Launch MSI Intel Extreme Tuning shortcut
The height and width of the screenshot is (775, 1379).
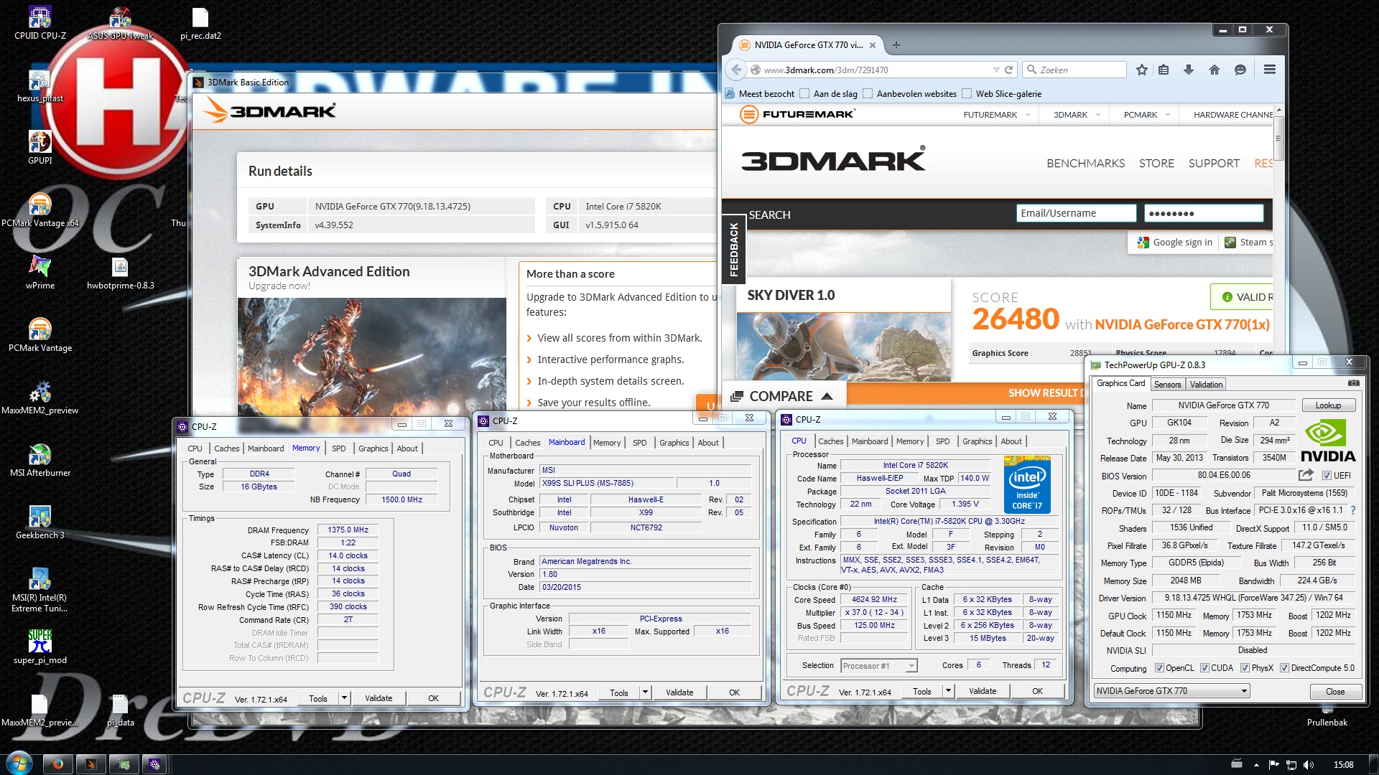click(x=40, y=590)
